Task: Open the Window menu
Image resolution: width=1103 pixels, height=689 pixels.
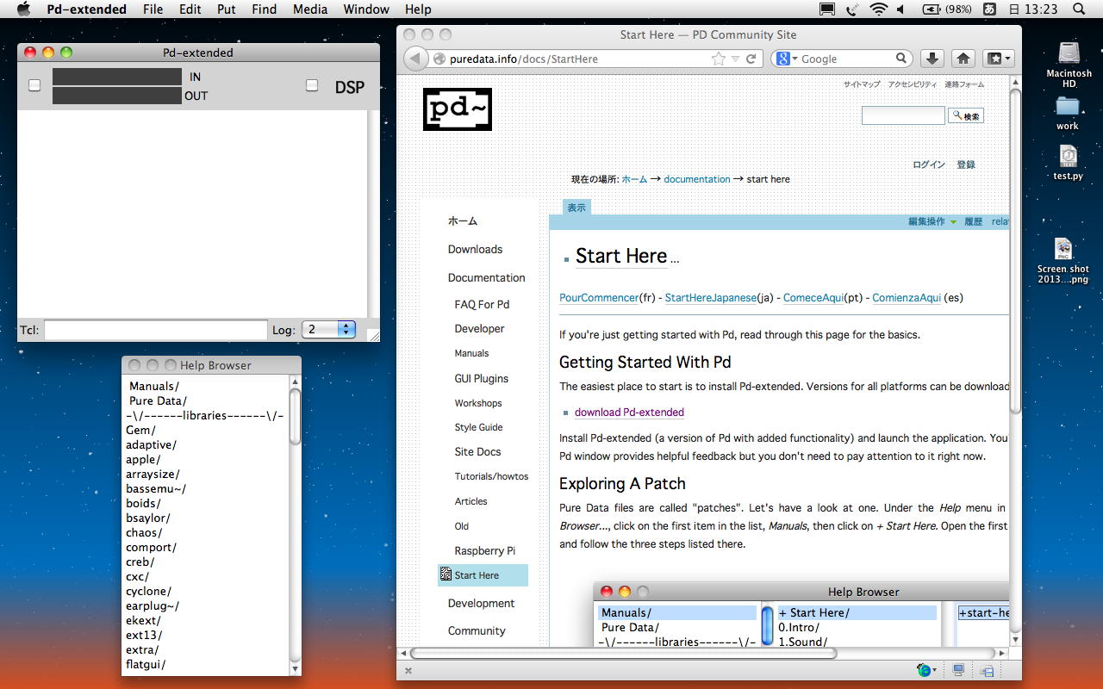Action: (x=366, y=9)
